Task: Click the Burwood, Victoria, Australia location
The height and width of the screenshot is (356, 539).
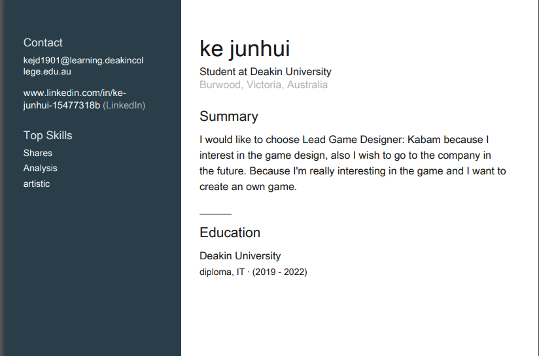Action: (x=264, y=85)
